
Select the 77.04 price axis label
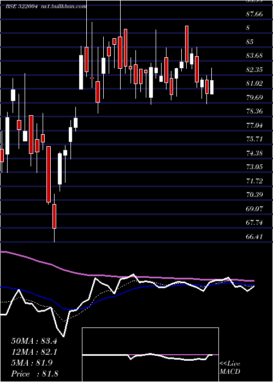click(x=254, y=126)
